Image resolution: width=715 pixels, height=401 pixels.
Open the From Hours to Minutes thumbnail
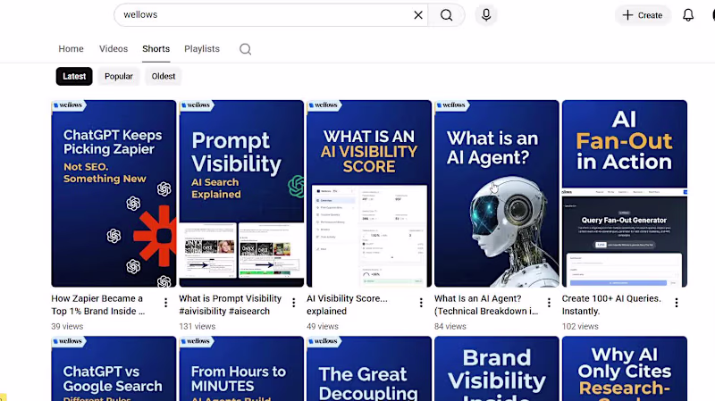coord(241,369)
